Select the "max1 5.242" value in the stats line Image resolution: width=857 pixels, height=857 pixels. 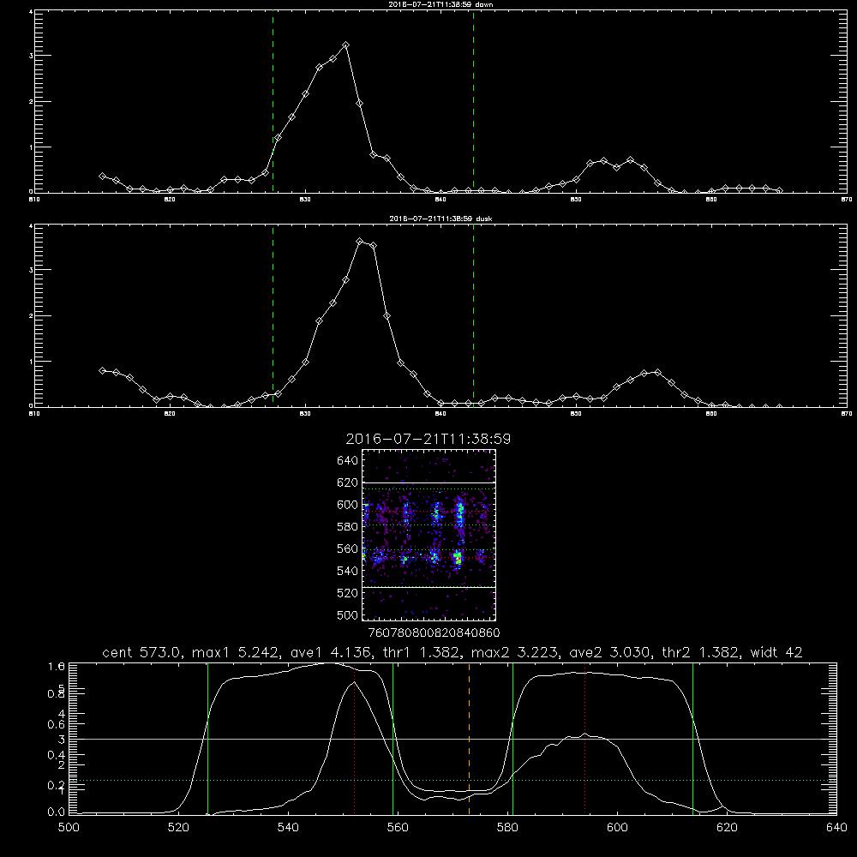coord(233,652)
